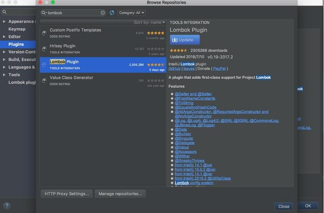Click the Custom Postfix Templates plugin icon

click(x=44, y=33)
